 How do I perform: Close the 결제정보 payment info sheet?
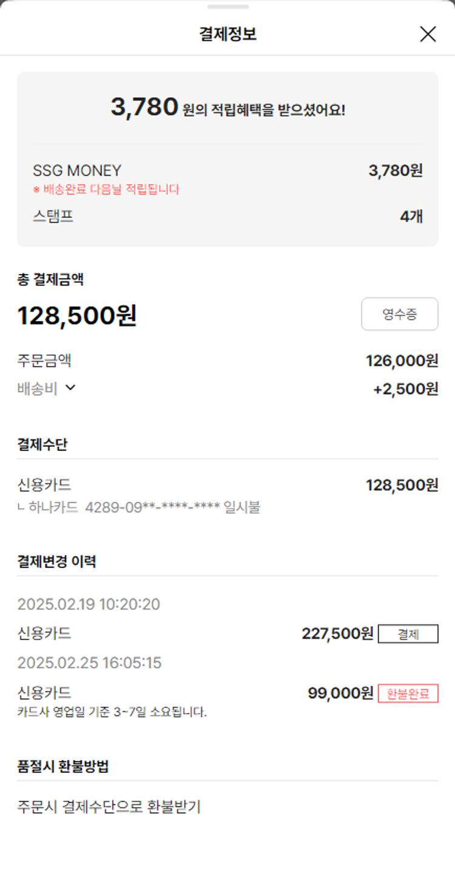point(428,35)
